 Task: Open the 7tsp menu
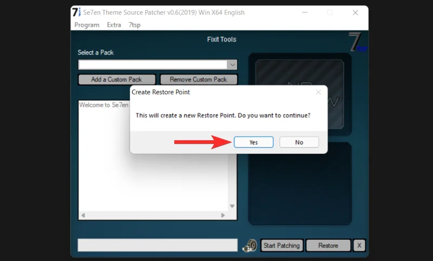135,25
